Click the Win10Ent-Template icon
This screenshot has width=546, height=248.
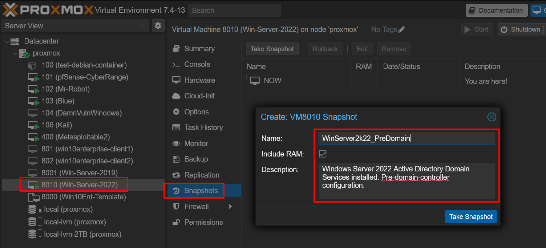click(33, 197)
